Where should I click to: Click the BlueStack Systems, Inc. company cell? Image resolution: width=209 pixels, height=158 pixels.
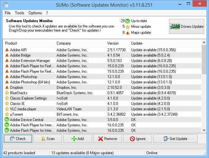(x=75, y=93)
